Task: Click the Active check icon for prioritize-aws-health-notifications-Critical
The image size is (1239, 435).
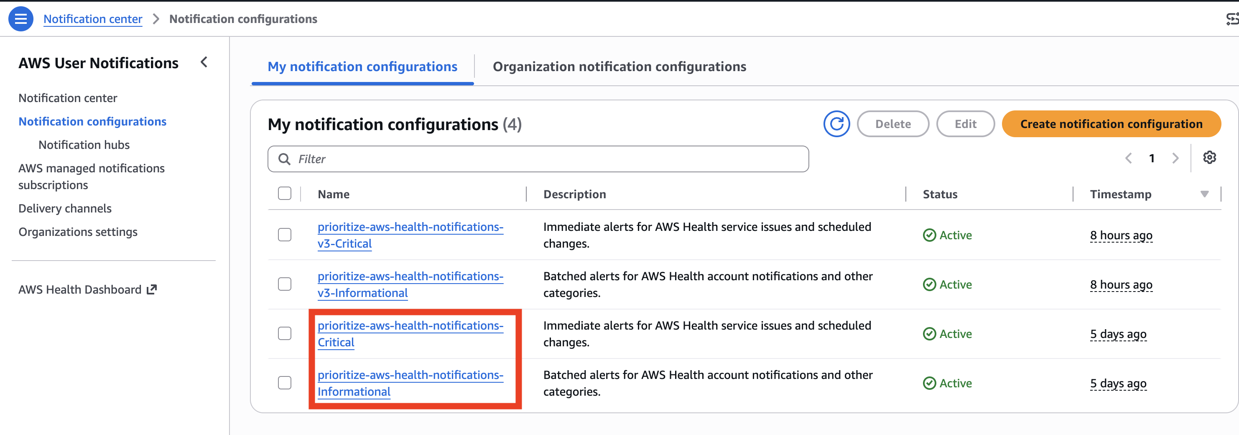Action: point(929,334)
